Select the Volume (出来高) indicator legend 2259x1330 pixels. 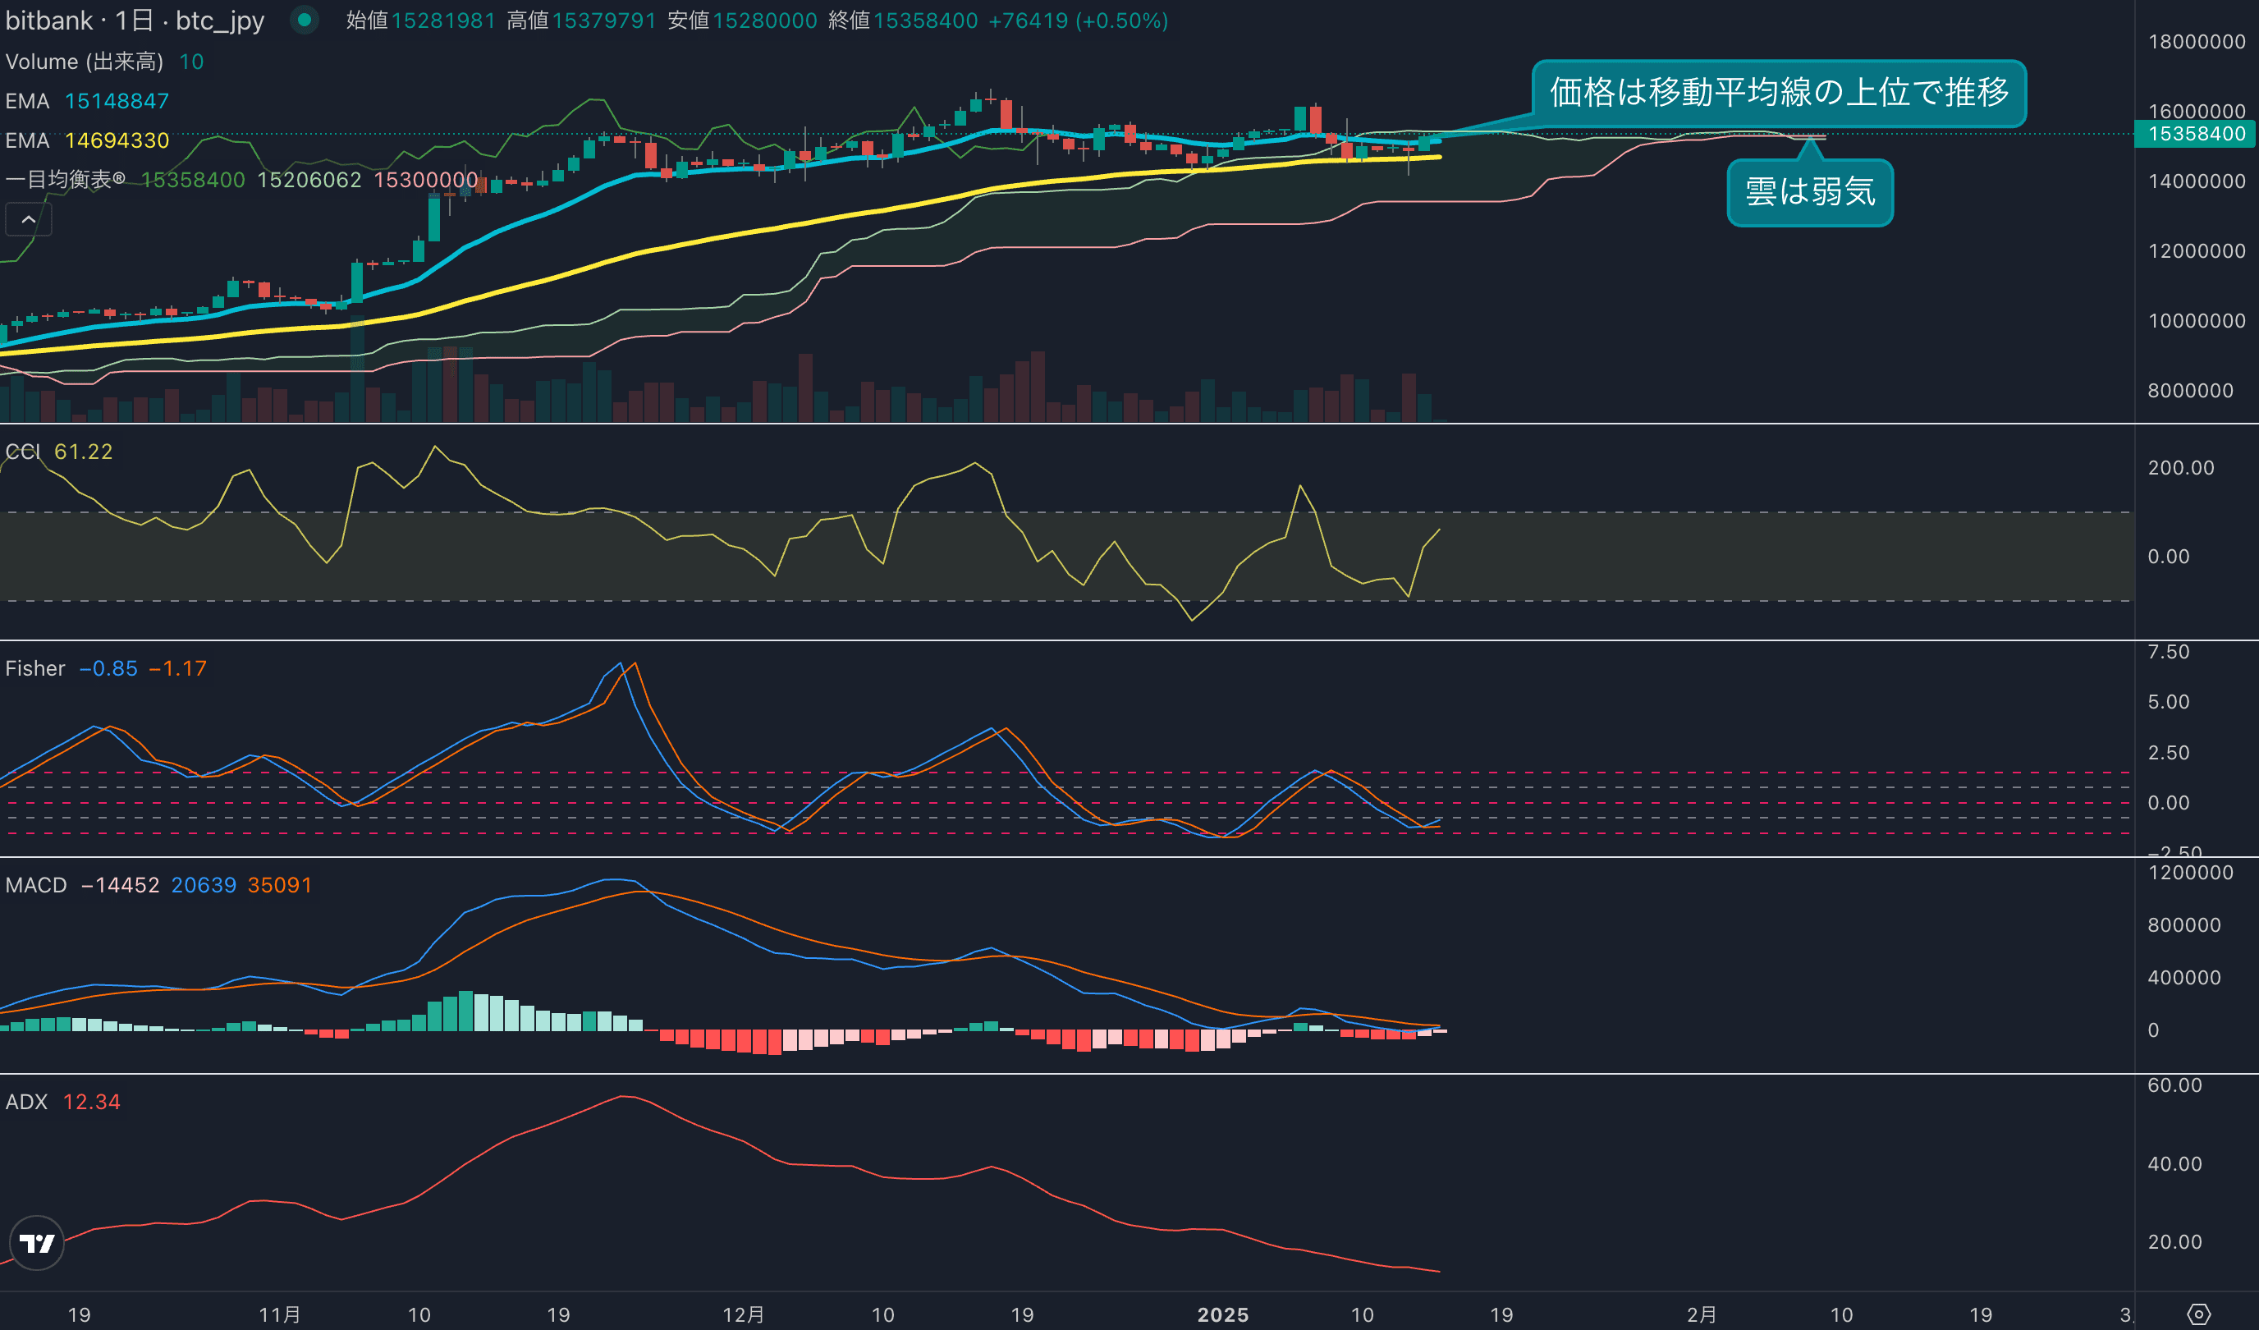point(85,61)
